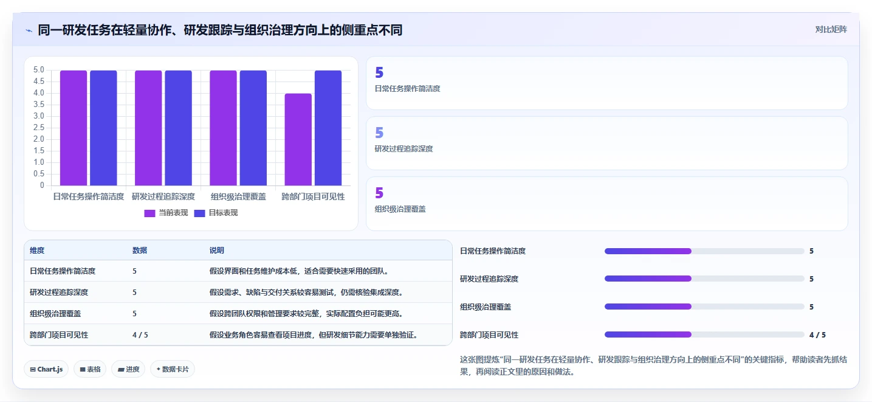This screenshot has height=402, width=872.
Task: Click the 组织级治理覆盖 progress bar
Action: tap(704, 307)
